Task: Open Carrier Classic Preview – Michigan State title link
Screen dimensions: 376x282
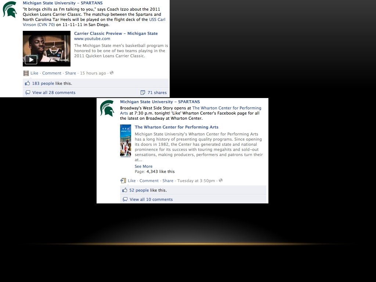Action: coord(116,33)
